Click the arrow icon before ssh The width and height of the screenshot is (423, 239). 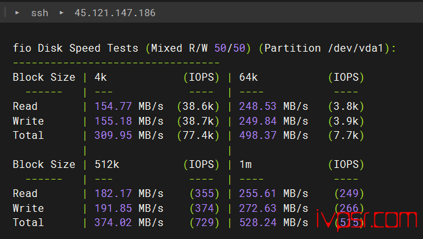click(x=17, y=13)
